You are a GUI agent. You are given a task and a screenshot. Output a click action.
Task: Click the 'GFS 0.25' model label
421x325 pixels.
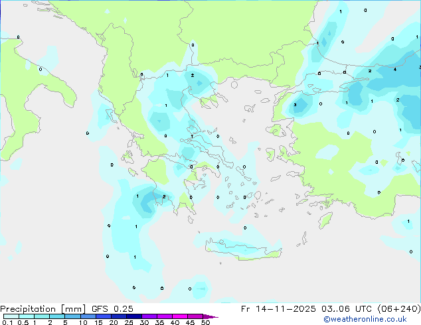(x=112, y=309)
